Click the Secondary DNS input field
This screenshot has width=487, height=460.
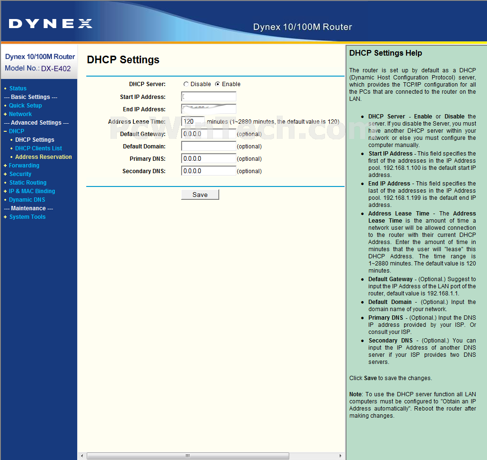pos(208,171)
